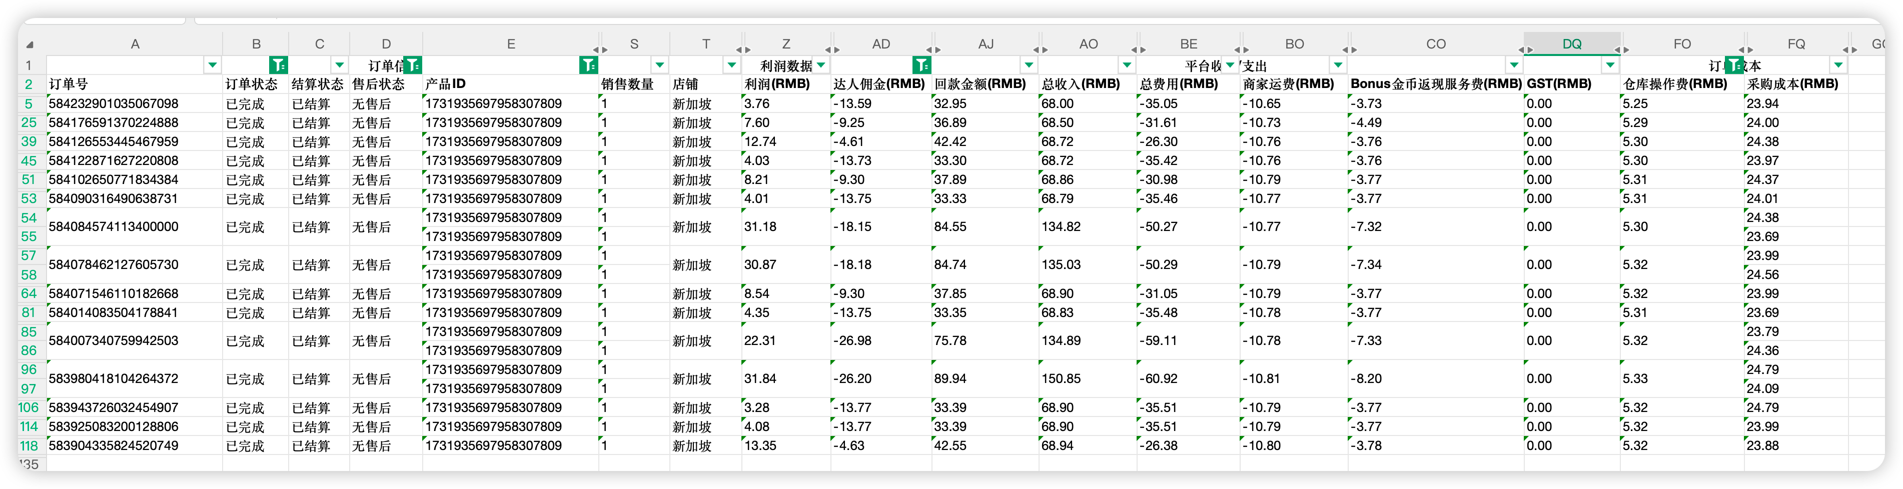Image resolution: width=1903 pixels, height=489 pixels.
Task: Open the filter dropdown in column AO
Action: pyautogui.click(x=1127, y=65)
